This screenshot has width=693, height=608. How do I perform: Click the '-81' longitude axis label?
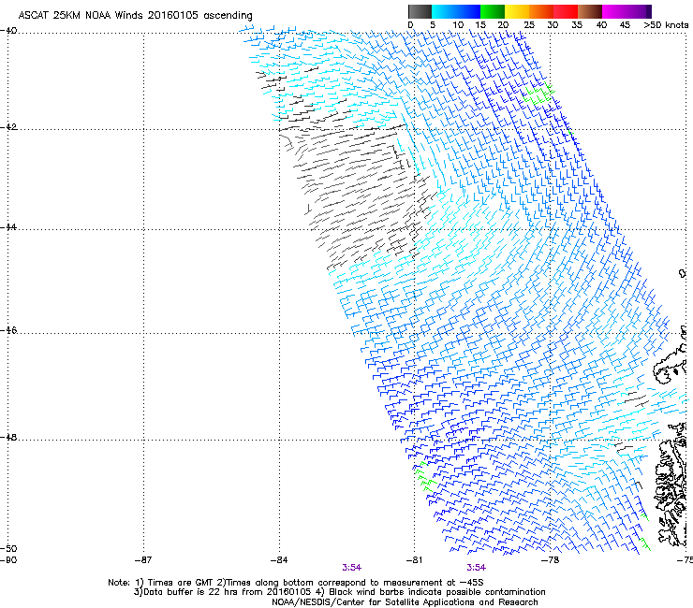pyautogui.click(x=414, y=560)
